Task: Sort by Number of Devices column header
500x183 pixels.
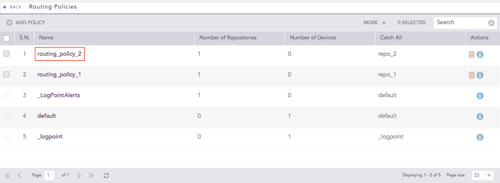Action: 313,38
